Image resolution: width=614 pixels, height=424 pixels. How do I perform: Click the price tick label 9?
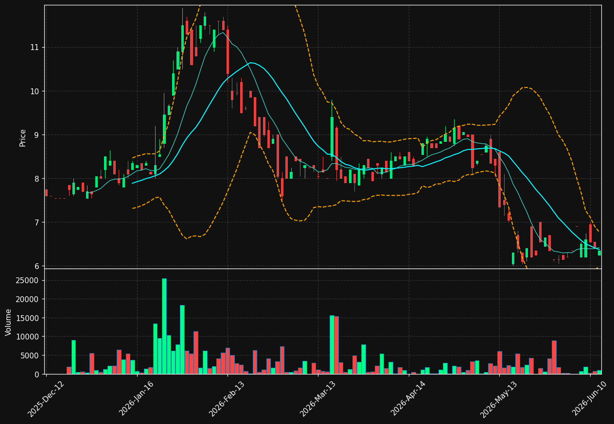[37, 135]
